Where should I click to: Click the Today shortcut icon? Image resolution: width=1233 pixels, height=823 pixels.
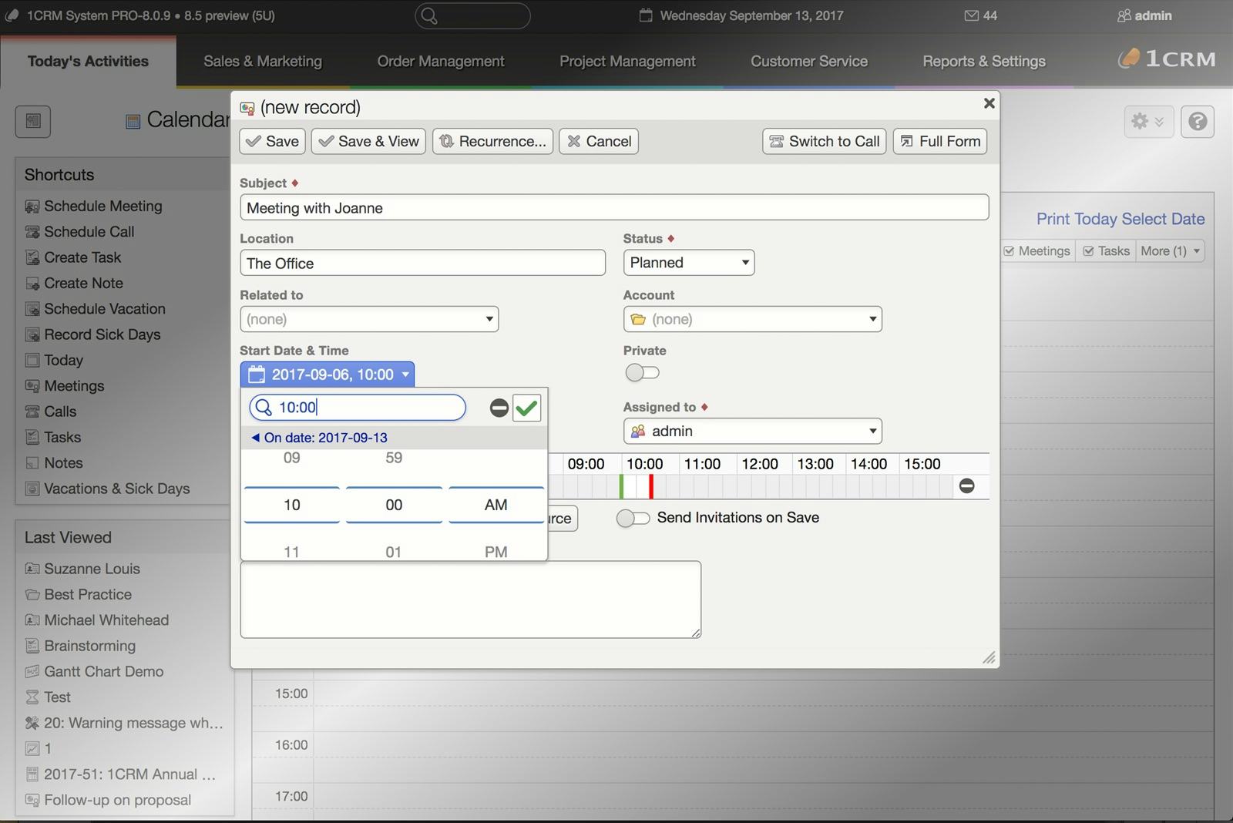click(x=32, y=360)
